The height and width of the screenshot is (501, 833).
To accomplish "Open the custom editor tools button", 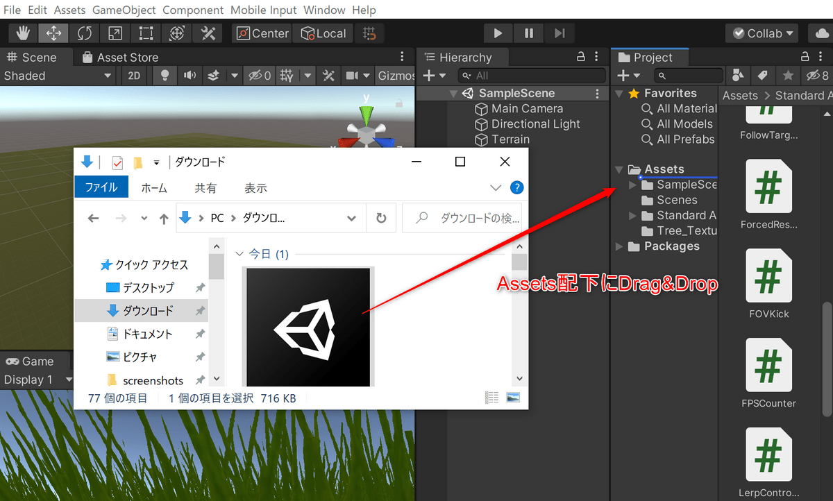I will click(208, 33).
